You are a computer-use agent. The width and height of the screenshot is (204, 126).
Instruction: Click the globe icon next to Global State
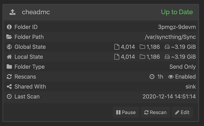pos(9,47)
